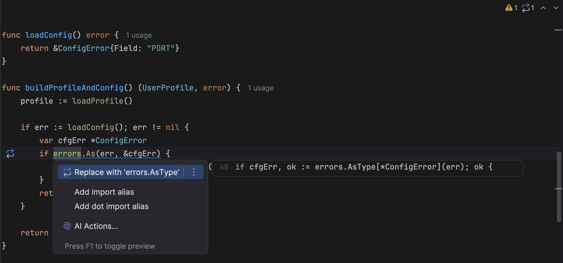Click the lower green stripe mark by the scrollbar

558,189
